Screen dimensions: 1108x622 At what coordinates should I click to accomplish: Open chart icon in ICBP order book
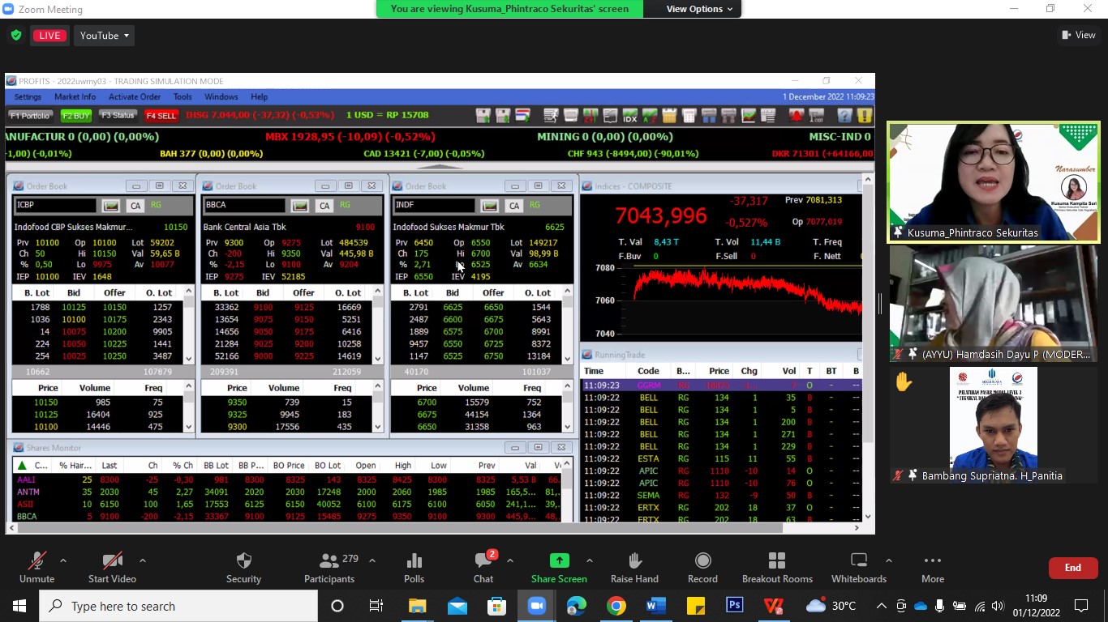tap(110, 206)
